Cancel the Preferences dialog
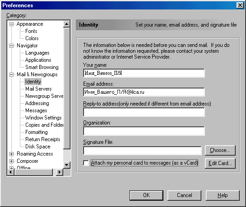 [x=184, y=195]
